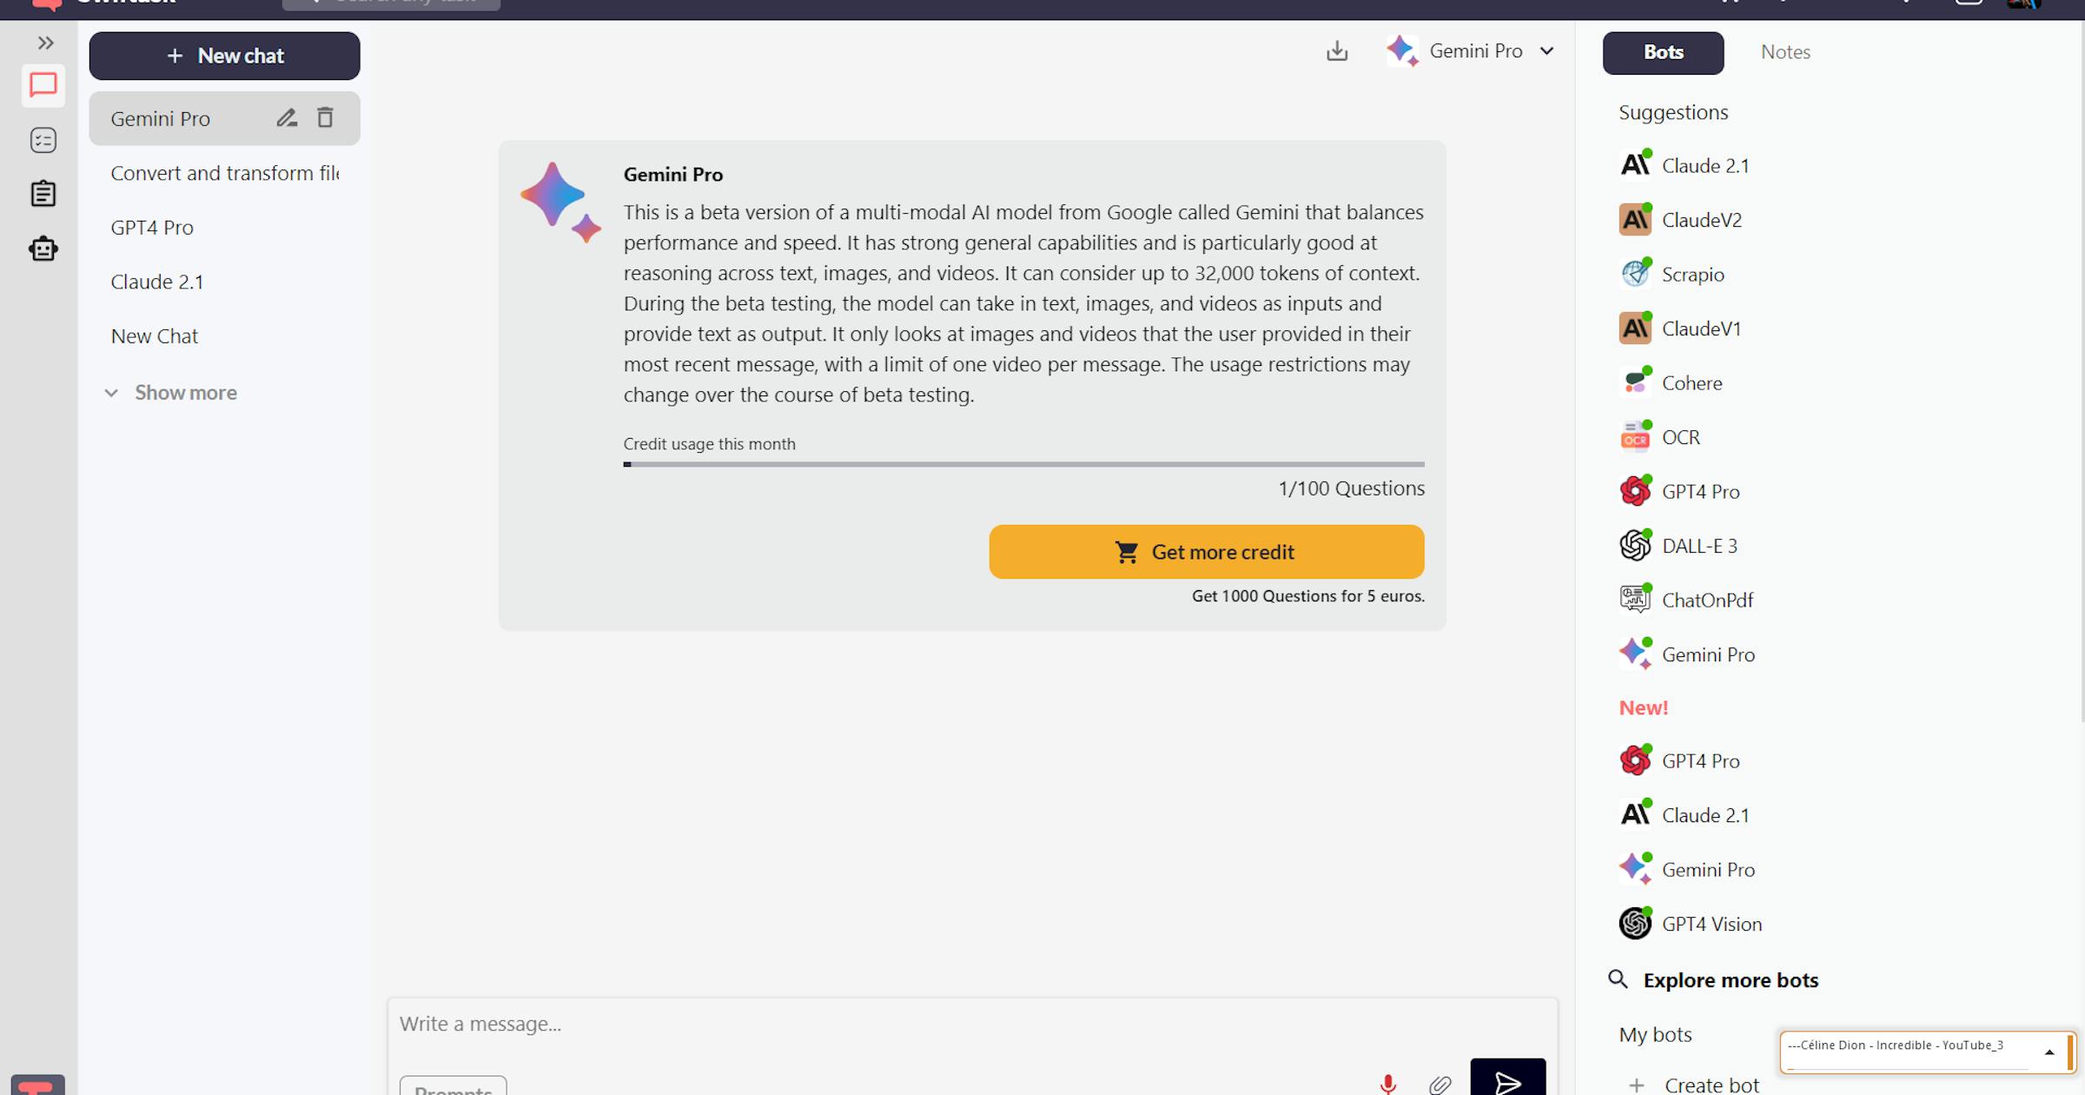Click the download chat icon
This screenshot has width=2085, height=1095.
1337,50
